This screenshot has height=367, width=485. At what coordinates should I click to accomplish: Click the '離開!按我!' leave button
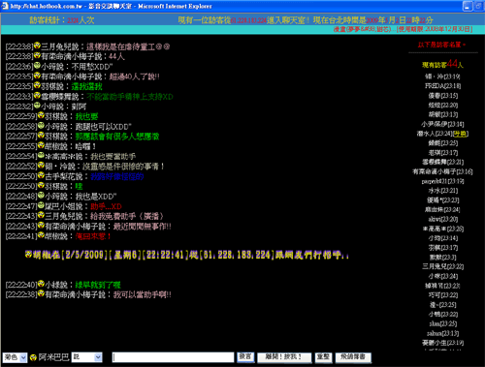click(x=284, y=357)
